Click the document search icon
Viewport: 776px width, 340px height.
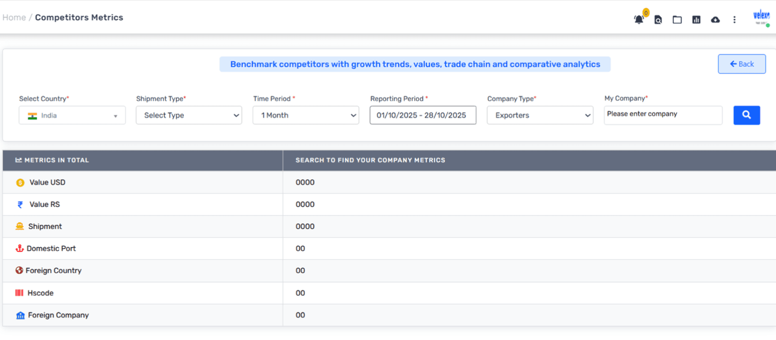[x=658, y=20]
